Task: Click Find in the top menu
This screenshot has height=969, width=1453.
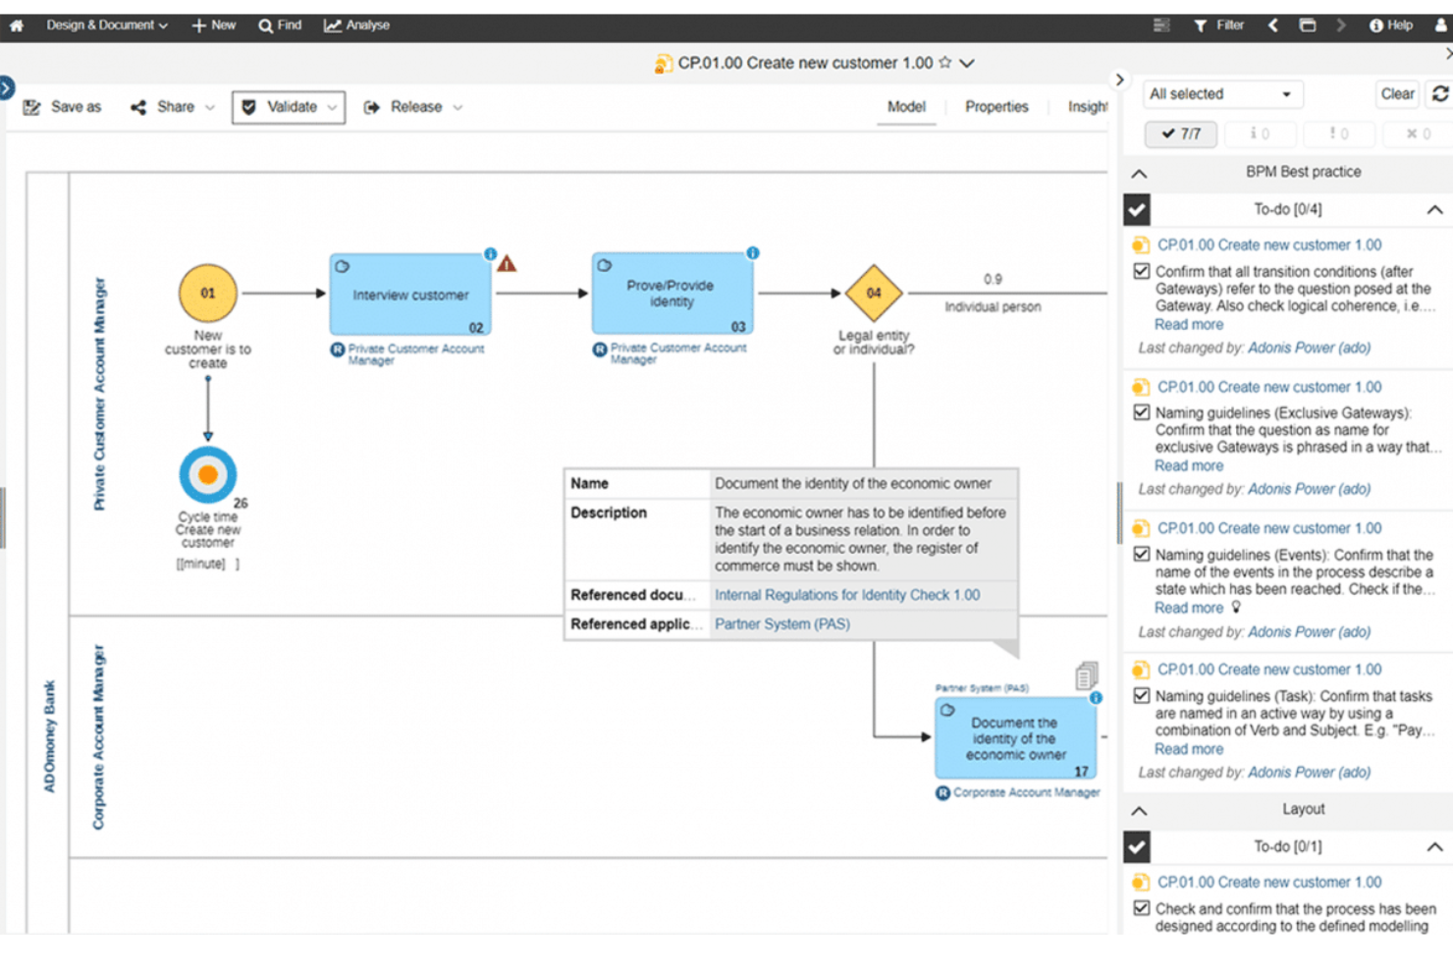Action: click(x=280, y=26)
